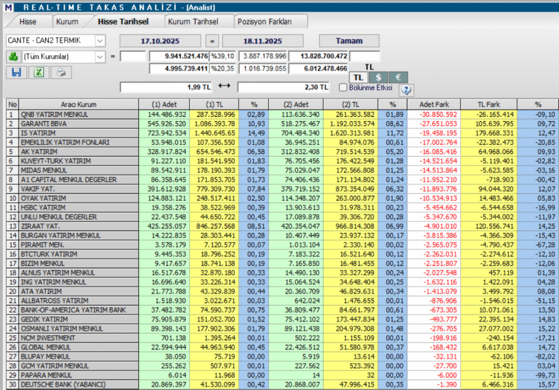The height and width of the screenshot is (390, 559).
Task: Switch currency to euro
Action: [x=398, y=77]
